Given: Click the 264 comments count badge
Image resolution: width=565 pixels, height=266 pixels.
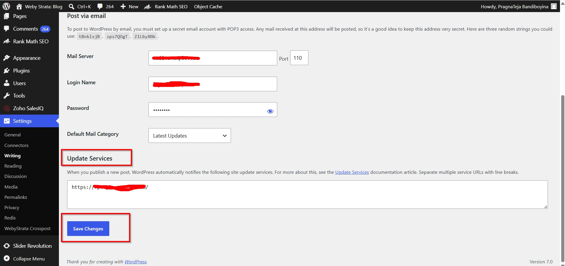Looking at the screenshot, I should 45,29.
